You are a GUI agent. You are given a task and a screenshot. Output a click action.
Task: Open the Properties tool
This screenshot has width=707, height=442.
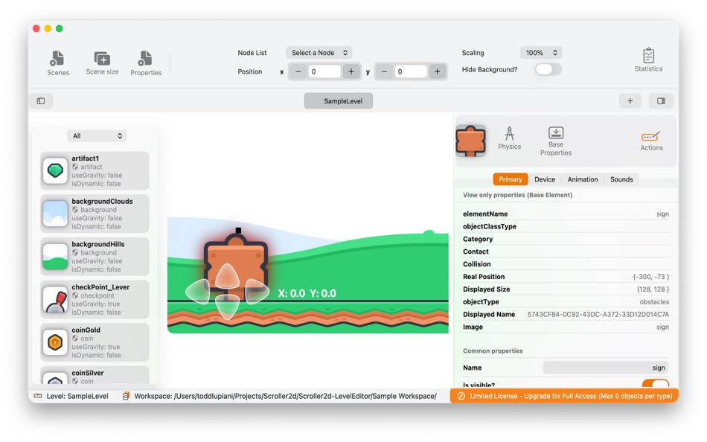[146, 63]
